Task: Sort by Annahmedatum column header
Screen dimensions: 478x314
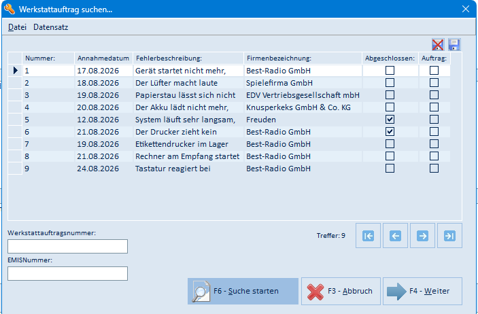Action: [x=103, y=58]
